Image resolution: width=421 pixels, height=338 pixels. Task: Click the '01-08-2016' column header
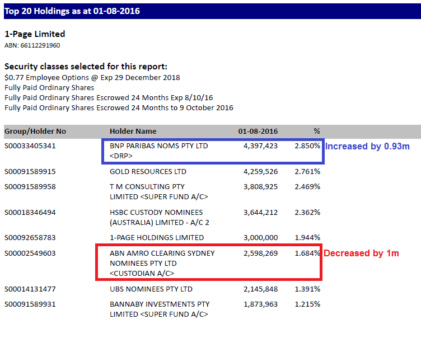pos(258,132)
